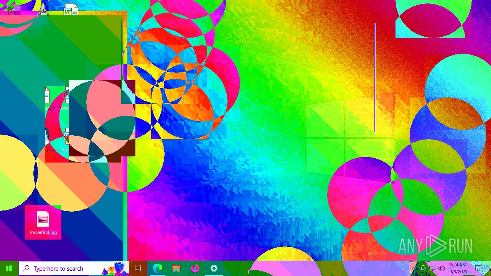Select the movefind.jpg desktop file
This screenshot has height=276, width=491.
click(x=43, y=223)
